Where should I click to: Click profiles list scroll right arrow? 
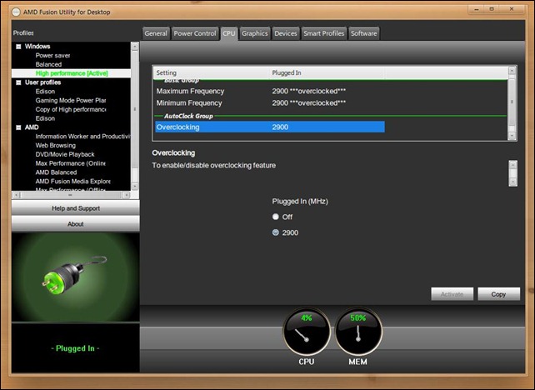126,195
